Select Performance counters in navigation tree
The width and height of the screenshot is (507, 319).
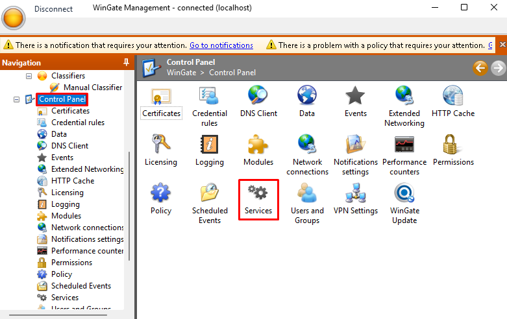(x=87, y=250)
